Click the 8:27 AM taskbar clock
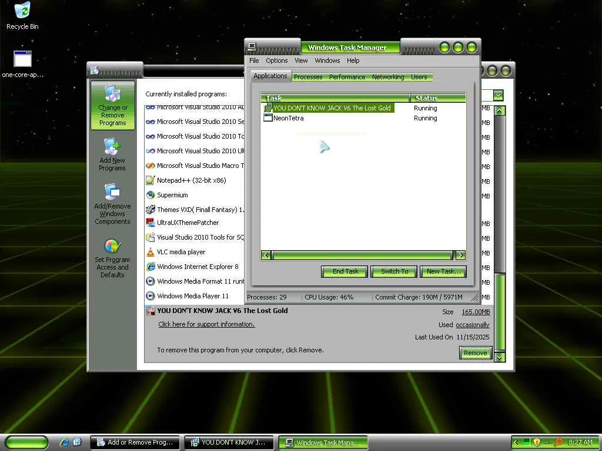 pyautogui.click(x=580, y=442)
